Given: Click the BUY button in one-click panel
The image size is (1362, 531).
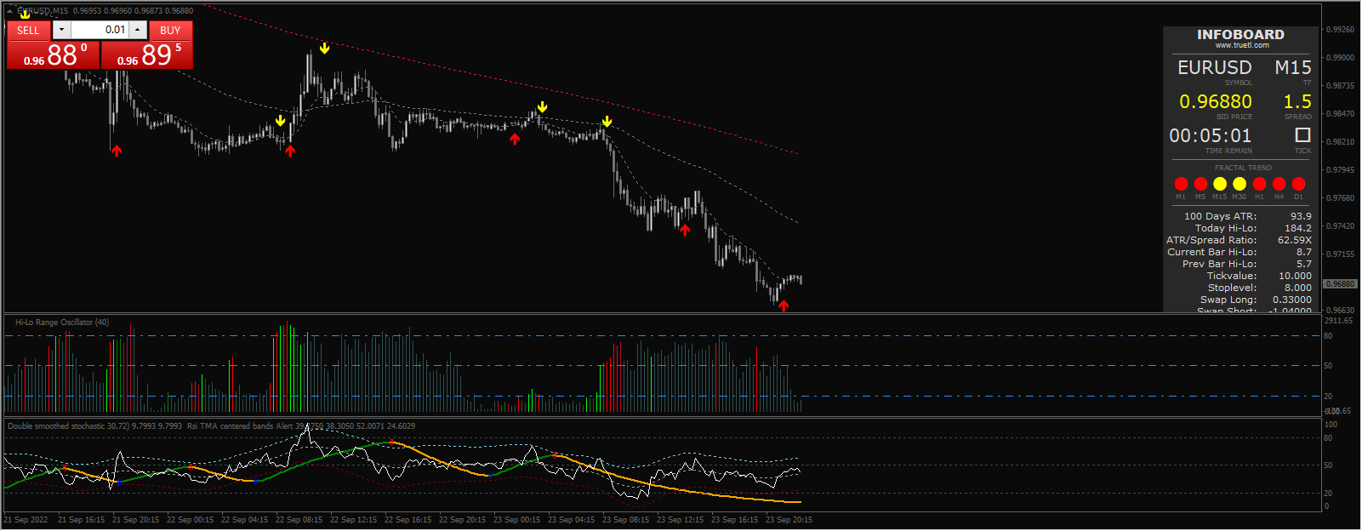Looking at the screenshot, I should tap(170, 30).
